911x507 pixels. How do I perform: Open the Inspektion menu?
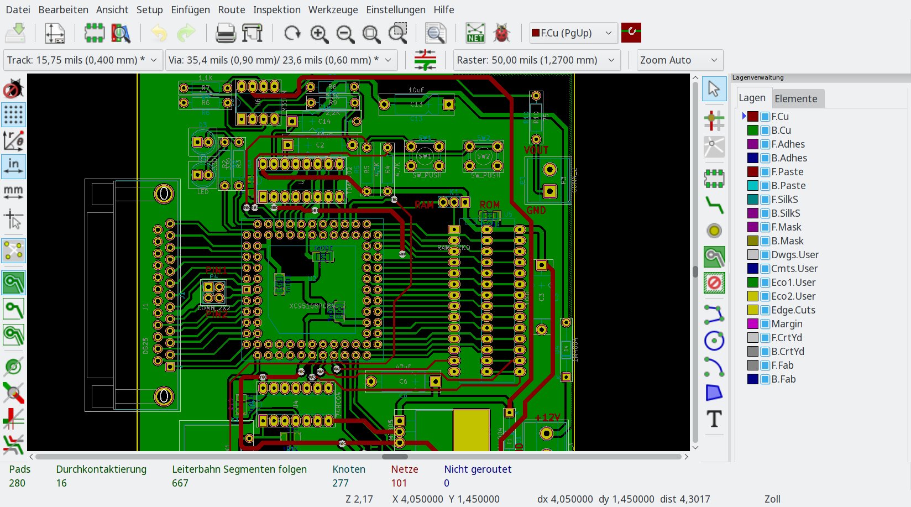click(277, 9)
